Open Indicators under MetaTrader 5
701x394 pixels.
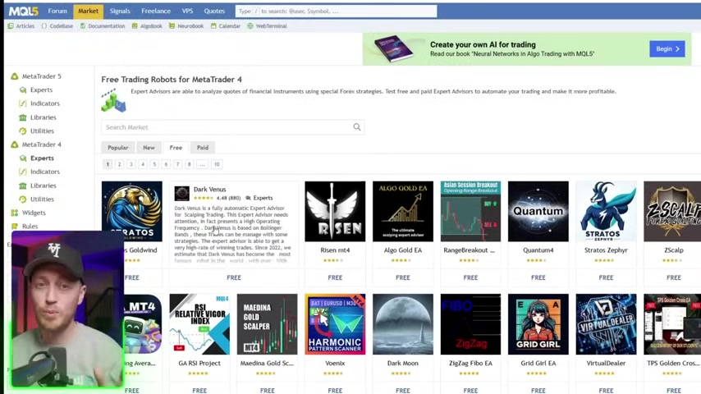pyautogui.click(x=44, y=103)
